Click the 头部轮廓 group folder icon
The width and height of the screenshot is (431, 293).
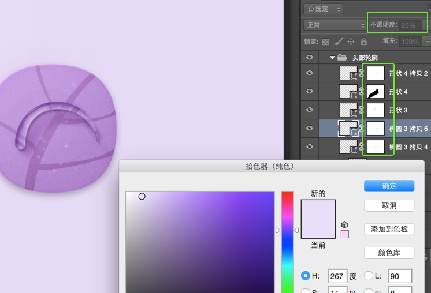(x=342, y=57)
